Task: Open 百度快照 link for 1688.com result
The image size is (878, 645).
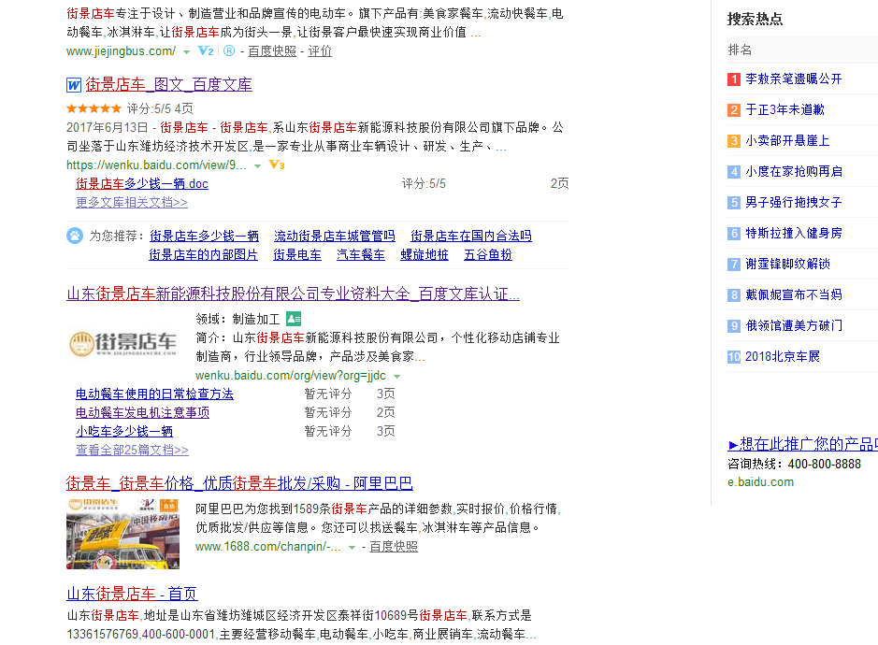Action: click(394, 547)
